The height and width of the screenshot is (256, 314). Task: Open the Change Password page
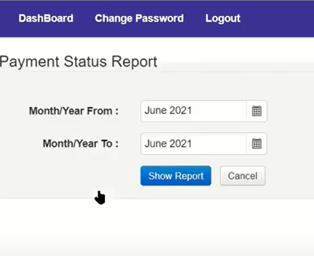[139, 18]
